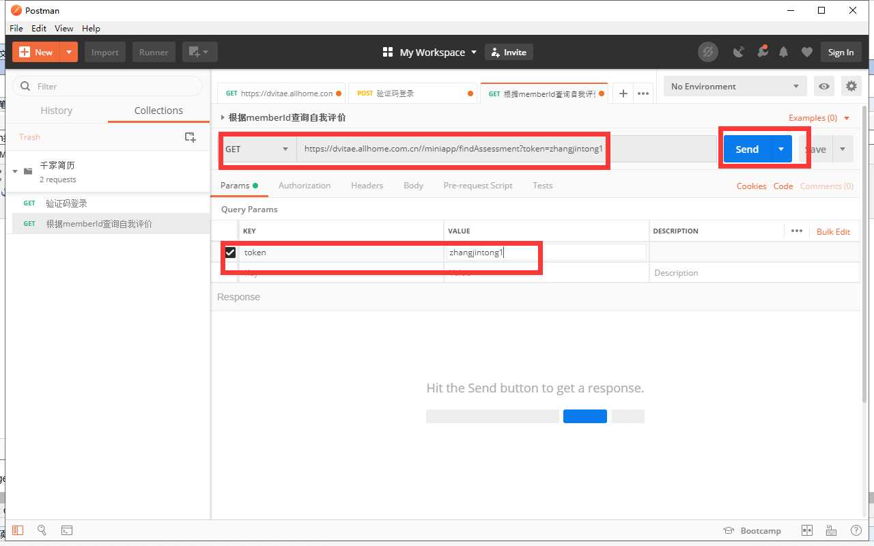The height and width of the screenshot is (546, 874).
Task: Toggle the sidebar icon in status bar
Action: [18, 530]
